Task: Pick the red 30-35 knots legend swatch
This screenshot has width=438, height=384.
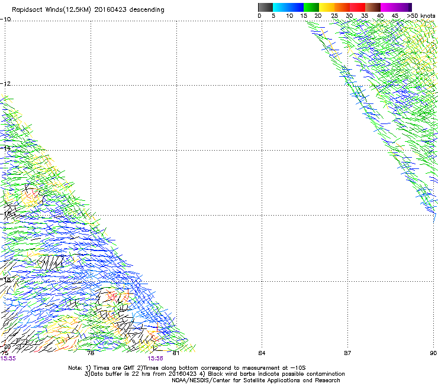Action: (x=358, y=7)
